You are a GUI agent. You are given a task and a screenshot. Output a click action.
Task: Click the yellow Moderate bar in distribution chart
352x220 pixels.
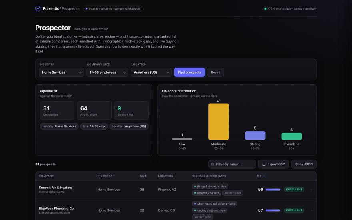[218, 122]
